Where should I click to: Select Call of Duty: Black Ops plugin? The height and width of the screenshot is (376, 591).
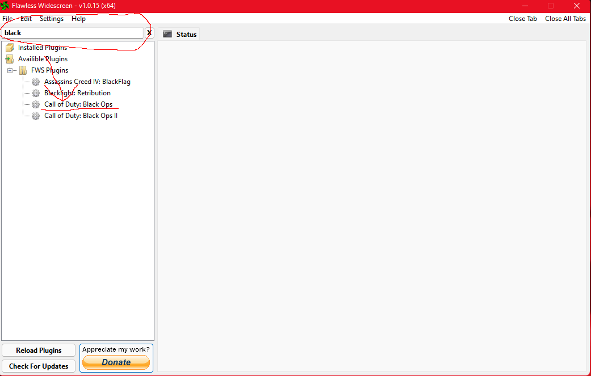click(x=78, y=104)
